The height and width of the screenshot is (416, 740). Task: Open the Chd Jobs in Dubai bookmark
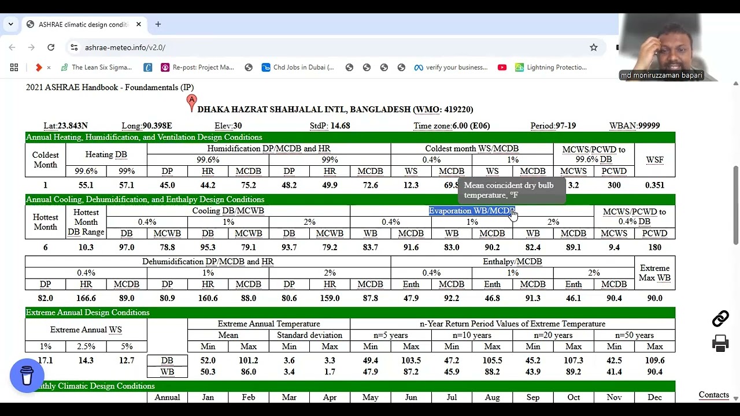[x=298, y=68]
